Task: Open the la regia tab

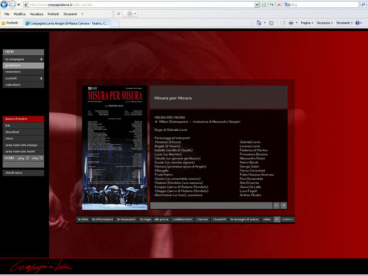Action: (146, 219)
